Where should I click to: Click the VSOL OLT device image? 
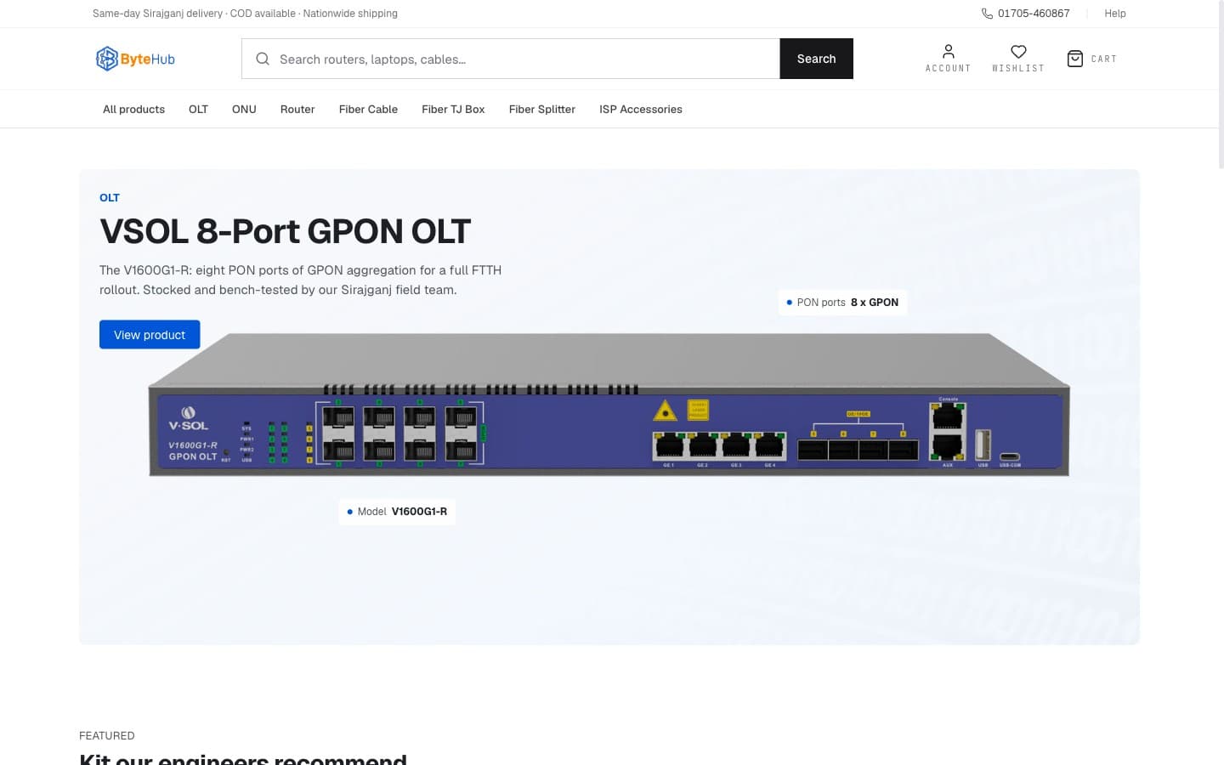pyautogui.click(x=609, y=405)
